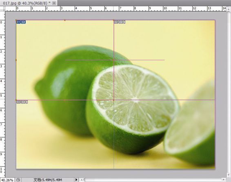Click the round status icon next to zoom field
Screen dimensions: 231x182
[18, 180]
